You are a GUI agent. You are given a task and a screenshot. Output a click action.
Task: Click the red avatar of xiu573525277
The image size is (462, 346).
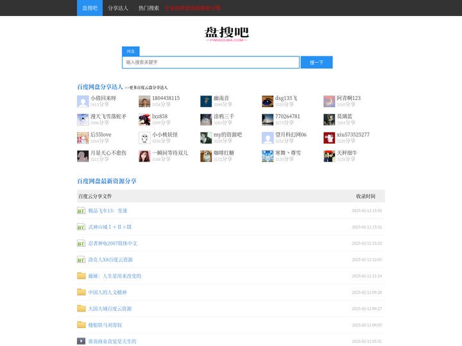[329, 138]
